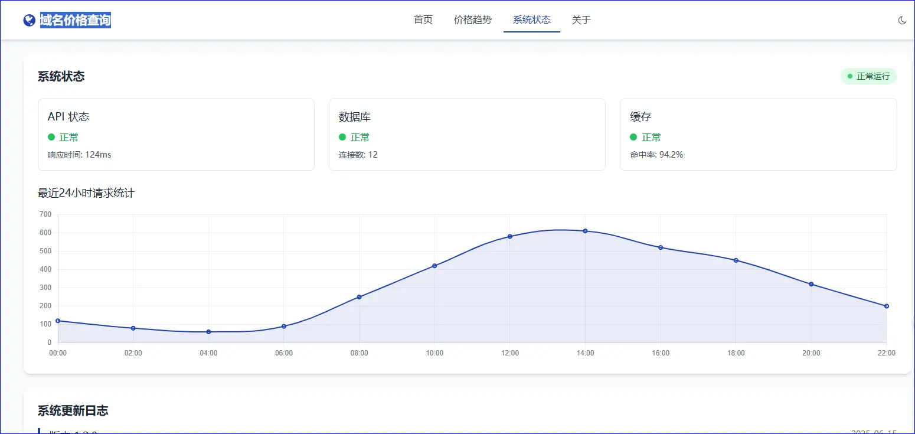The image size is (915, 434).
Task: Click the API 状态 card title
Action: click(68, 117)
